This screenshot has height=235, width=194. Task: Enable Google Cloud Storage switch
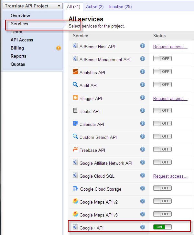[162, 188]
